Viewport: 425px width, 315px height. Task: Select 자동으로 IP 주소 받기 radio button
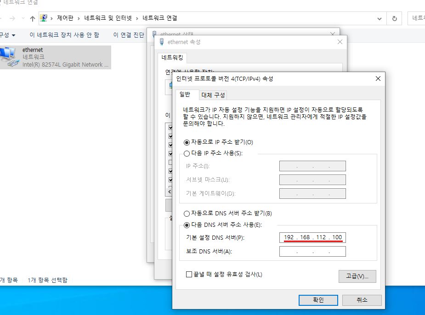click(x=187, y=142)
